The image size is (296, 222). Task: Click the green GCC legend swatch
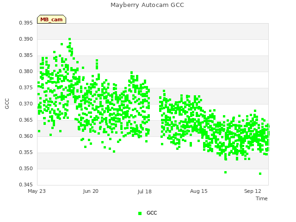[140, 213]
